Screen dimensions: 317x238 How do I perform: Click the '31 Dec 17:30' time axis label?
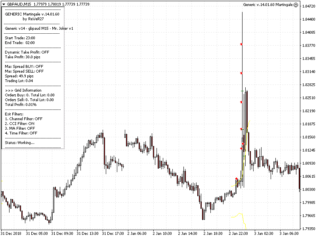[113, 234]
